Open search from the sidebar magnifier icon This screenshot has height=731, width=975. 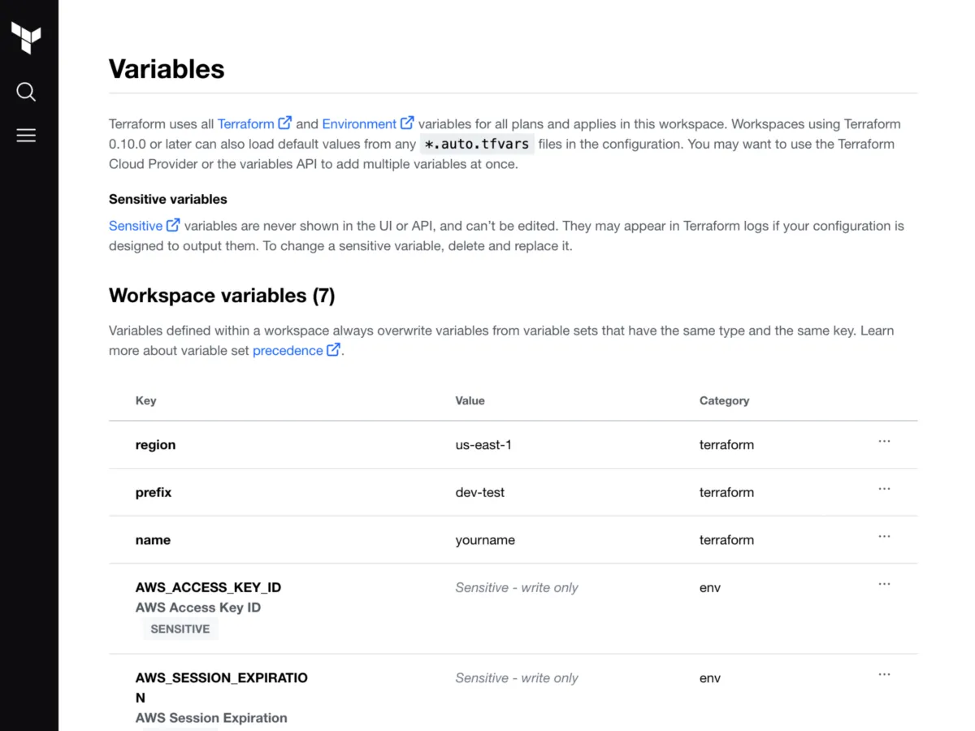pos(26,92)
